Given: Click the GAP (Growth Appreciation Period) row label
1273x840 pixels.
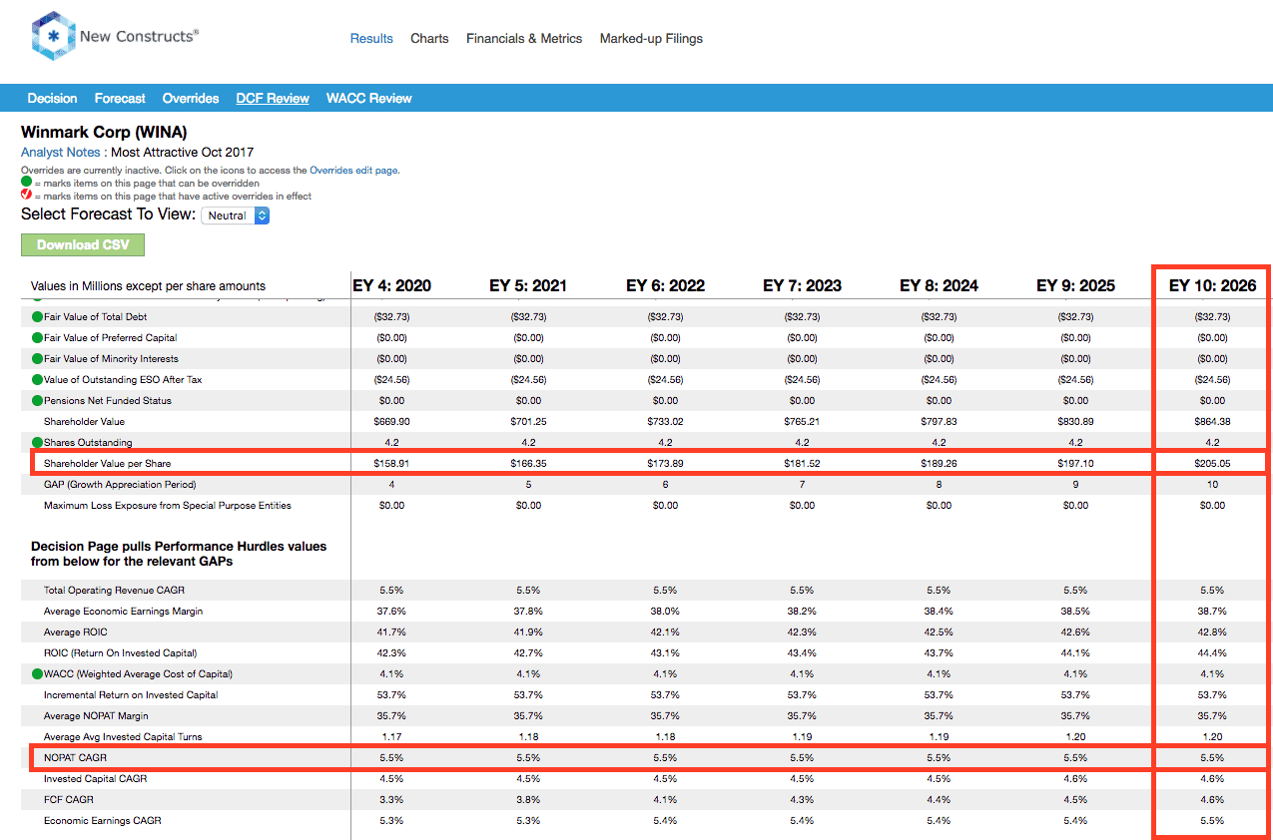Looking at the screenshot, I should (x=120, y=484).
